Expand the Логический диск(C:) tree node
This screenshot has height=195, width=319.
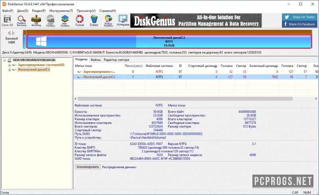pyautogui.click(x=9, y=70)
